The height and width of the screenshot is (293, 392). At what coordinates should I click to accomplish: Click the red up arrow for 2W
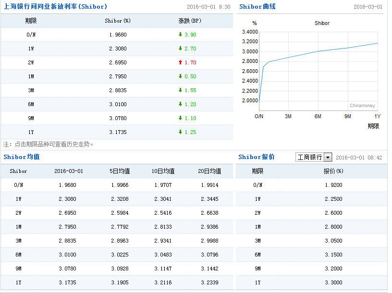[x=180, y=62]
